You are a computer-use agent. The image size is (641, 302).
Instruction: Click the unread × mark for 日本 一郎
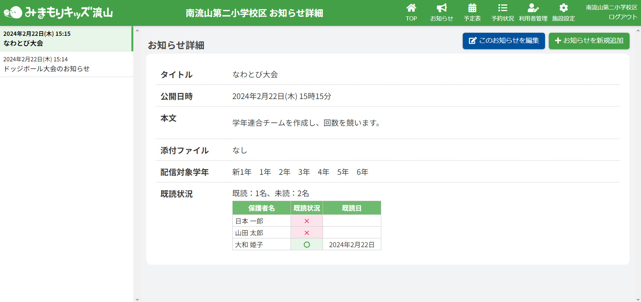[307, 221]
